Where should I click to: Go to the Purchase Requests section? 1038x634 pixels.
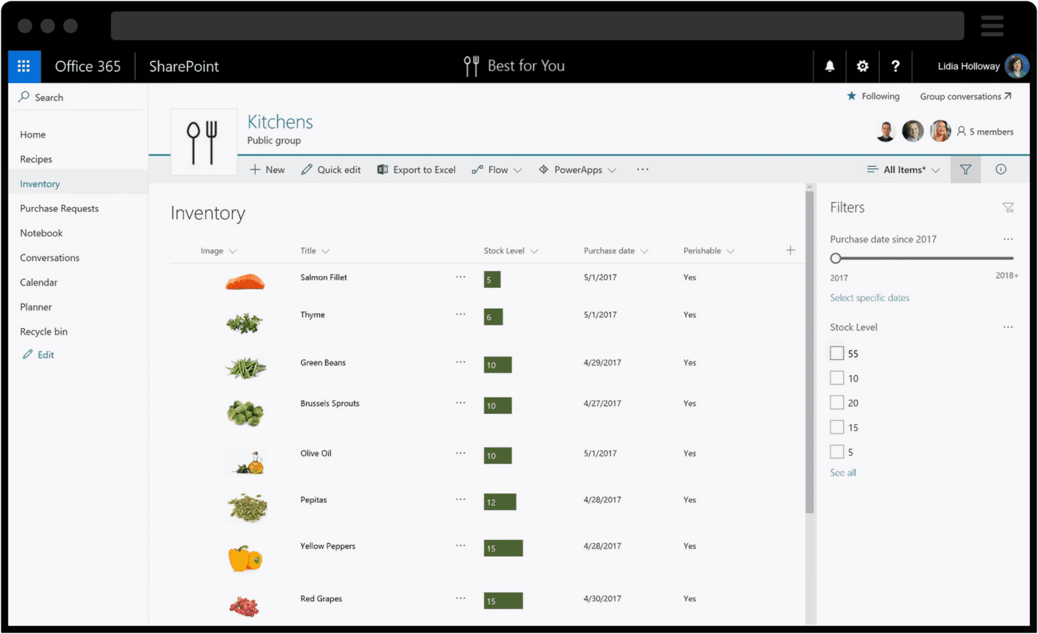[x=59, y=208]
